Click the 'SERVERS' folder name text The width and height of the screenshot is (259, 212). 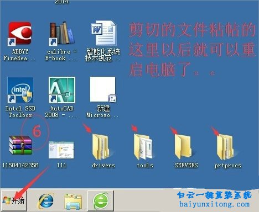tap(186, 165)
